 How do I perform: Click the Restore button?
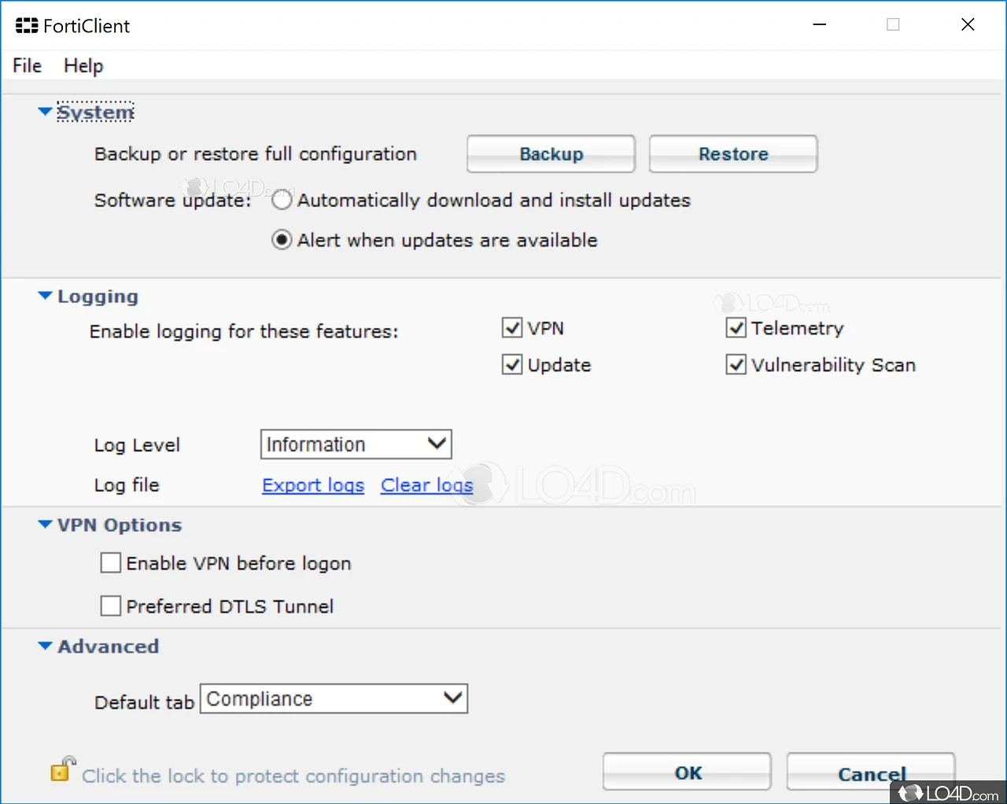(733, 154)
